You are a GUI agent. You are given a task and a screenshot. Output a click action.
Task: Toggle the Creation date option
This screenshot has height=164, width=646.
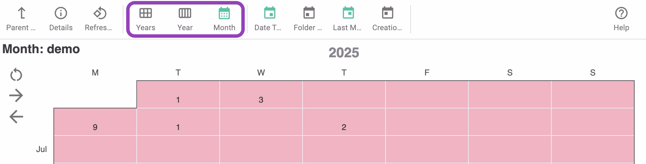pos(387,19)
